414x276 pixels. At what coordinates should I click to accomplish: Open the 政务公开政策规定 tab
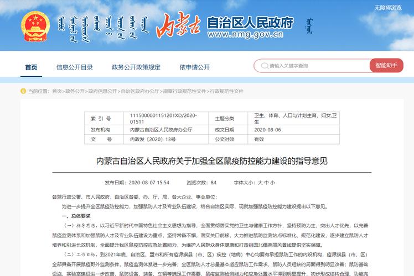pos(136,67)
